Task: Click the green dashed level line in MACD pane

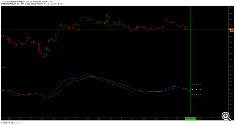Action: 196,97
